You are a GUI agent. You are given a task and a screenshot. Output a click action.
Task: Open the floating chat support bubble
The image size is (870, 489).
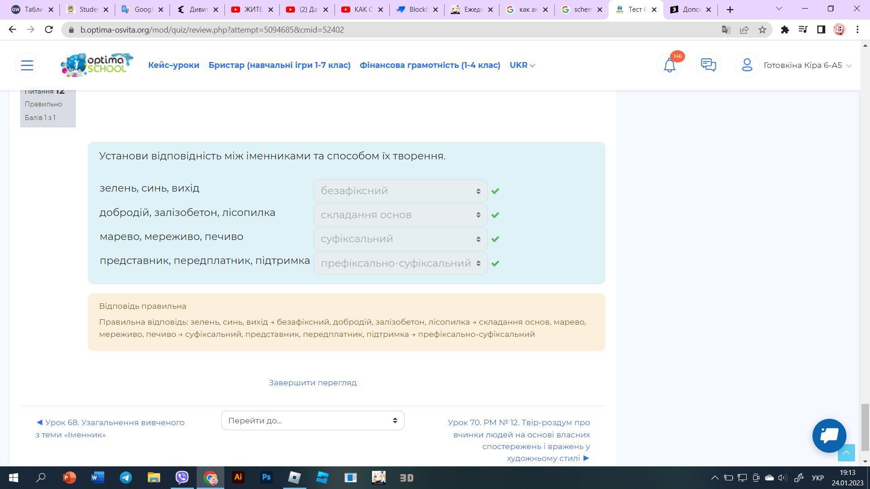point(829,436)
